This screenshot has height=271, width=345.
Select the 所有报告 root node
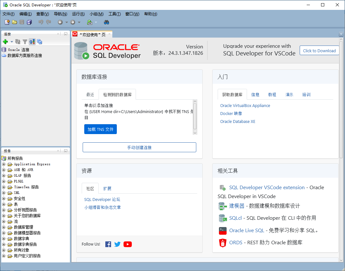(x=15, y=158)
